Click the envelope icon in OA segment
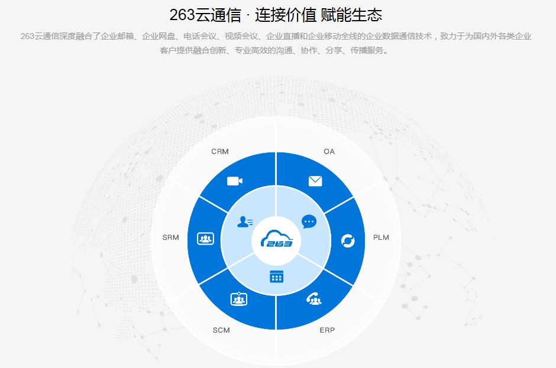 click(315, 180)
